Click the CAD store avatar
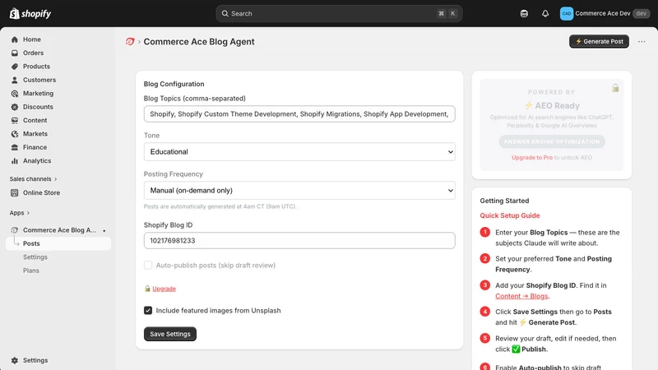 click(567, 13)
